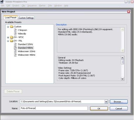Click the '48kHz (16 bit) audio' description line
Screen dimensions: 134x120
click(x=68, y=34)
